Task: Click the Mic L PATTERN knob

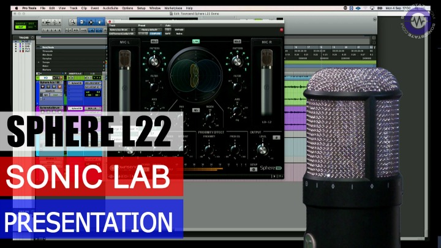Action: point(154,61)
